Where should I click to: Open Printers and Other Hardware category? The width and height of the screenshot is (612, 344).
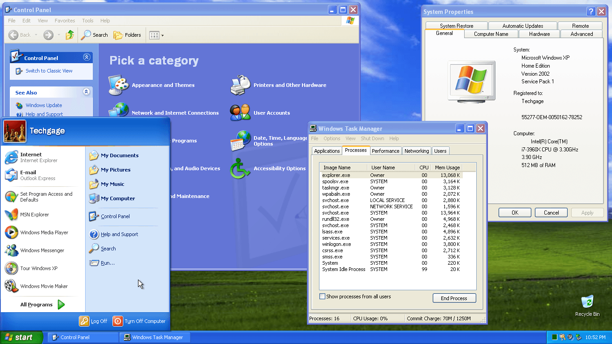pos(278,85)
